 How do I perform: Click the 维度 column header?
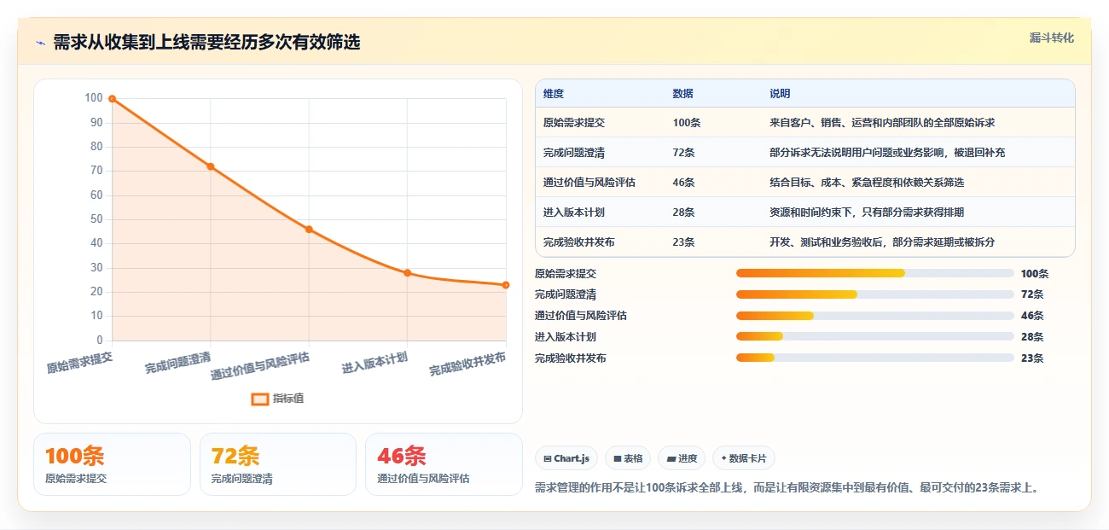554,94
